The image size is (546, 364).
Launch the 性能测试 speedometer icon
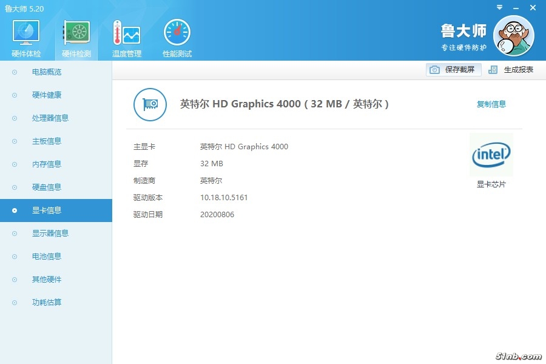click(177, 33)
